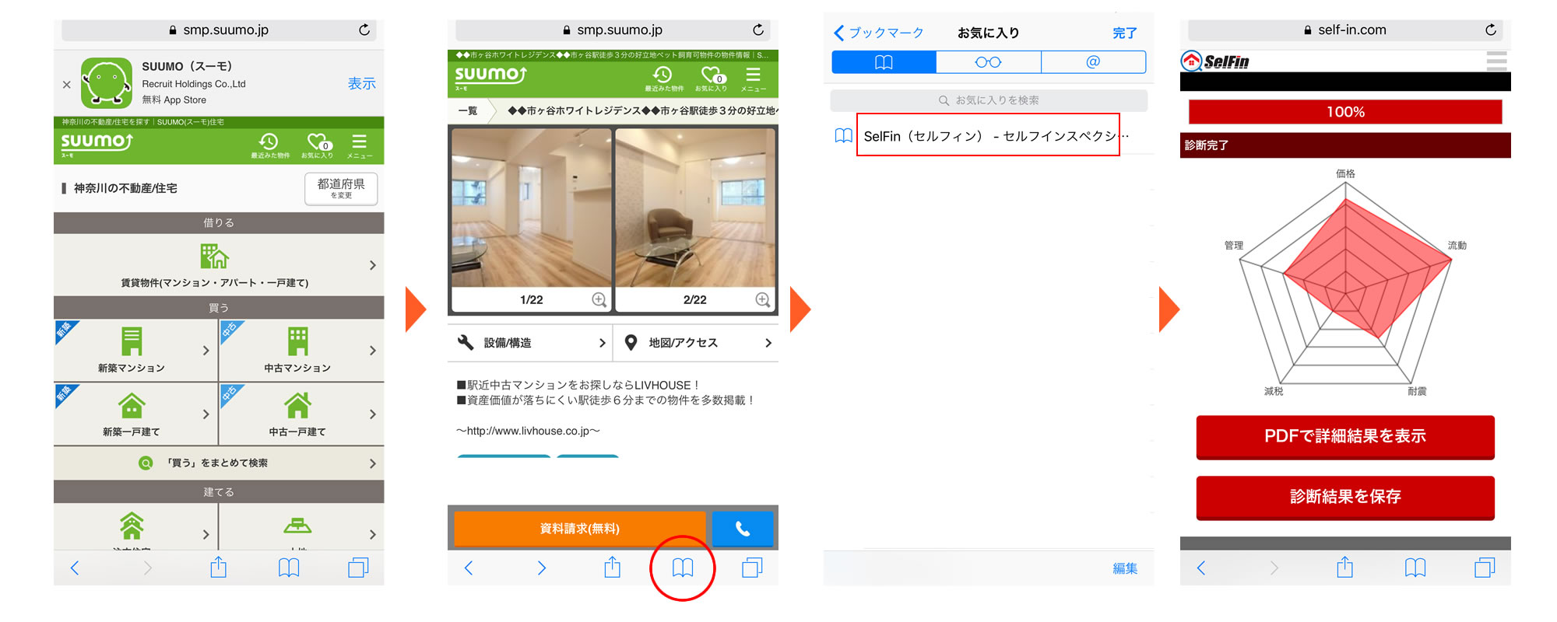Tap ブックマーク back link in favorites screen

pos(878,33)
